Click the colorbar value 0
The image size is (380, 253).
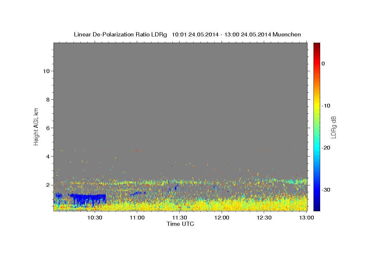pos(323,64)
